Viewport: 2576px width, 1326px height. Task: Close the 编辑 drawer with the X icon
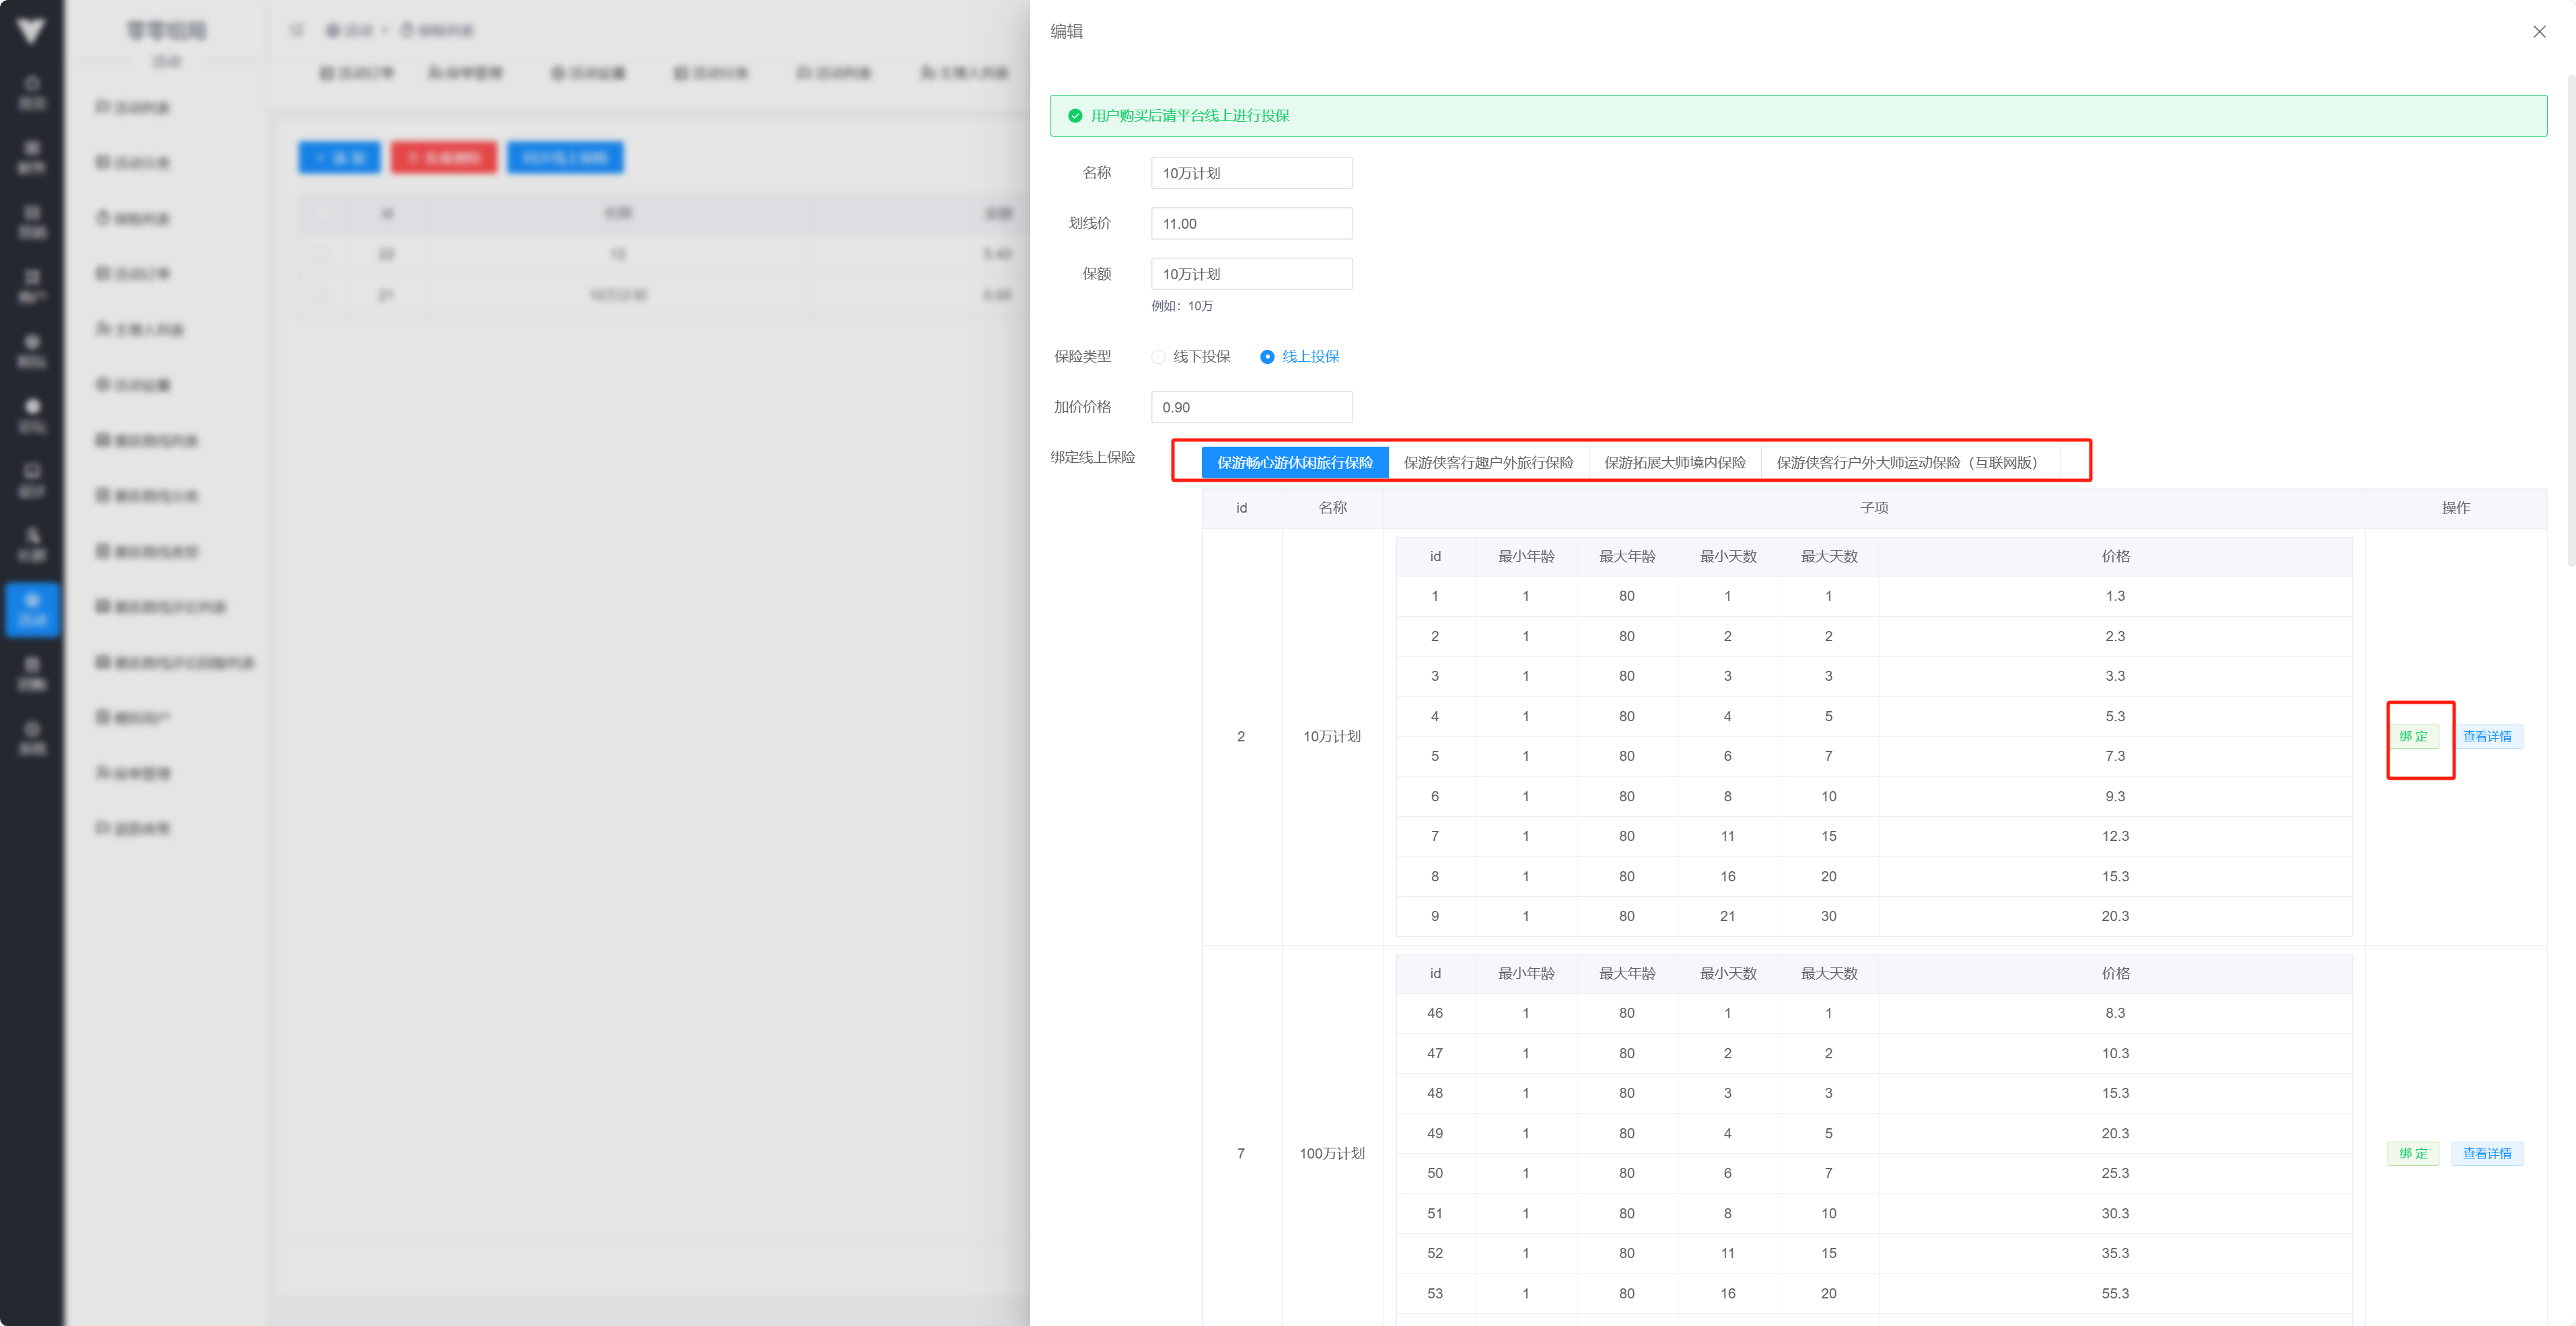click(x=2538, y=32)
